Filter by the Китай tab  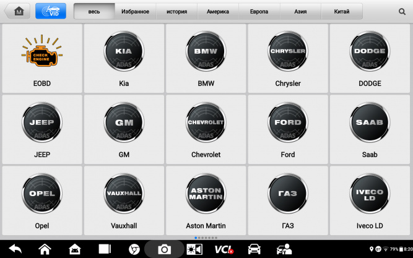pyautogui.click(x=342, y=11)
